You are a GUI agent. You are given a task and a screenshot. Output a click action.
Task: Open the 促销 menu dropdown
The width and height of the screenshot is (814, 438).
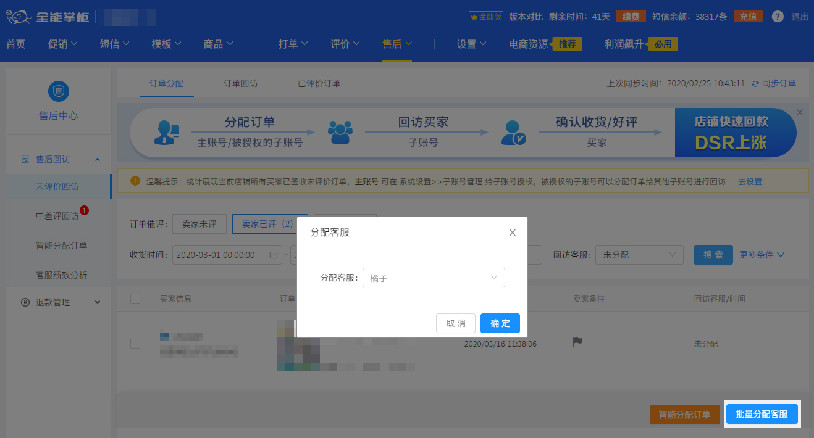coord(63,44)
